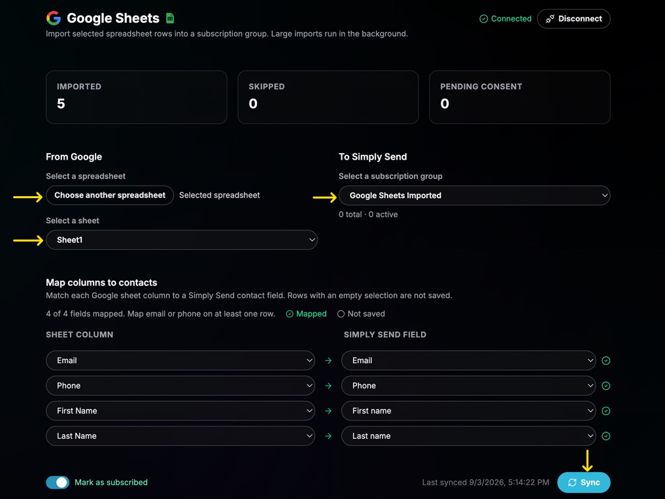The height and width of the screenshot is (499, 665).
Task: Click the PENDING CONSENT 0 stat card
Action: click(520, 97)
